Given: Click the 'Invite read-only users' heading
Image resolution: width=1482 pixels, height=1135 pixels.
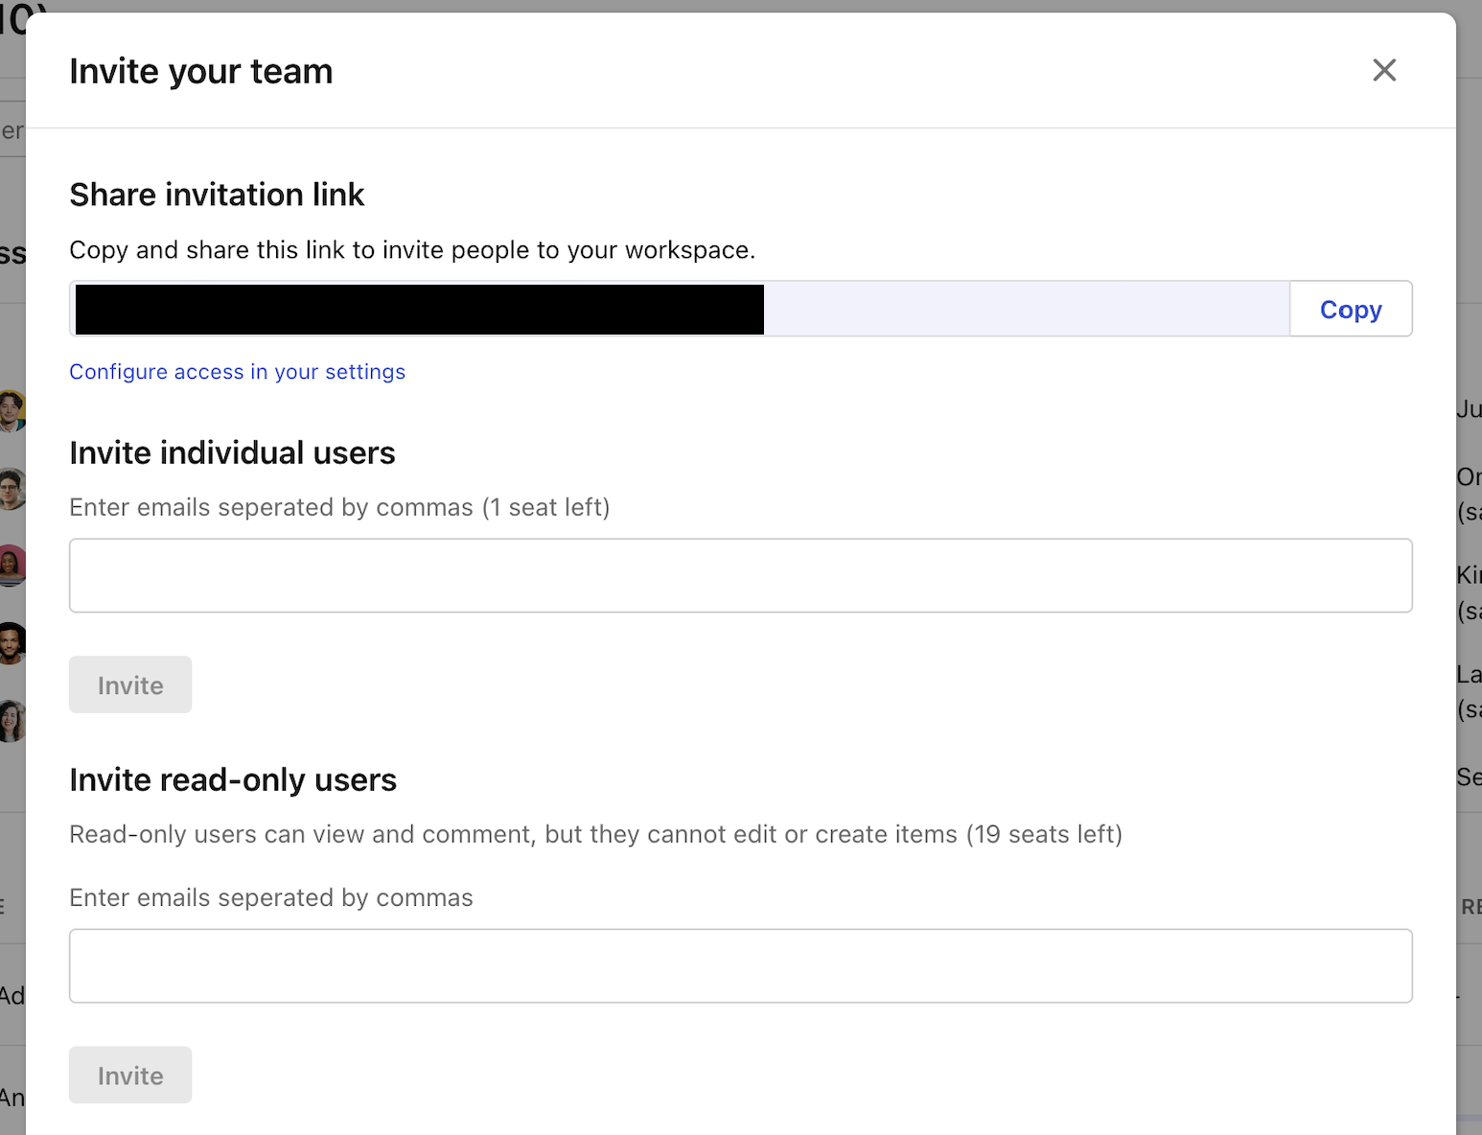Looking at the screenshot, I should point(233,779).
